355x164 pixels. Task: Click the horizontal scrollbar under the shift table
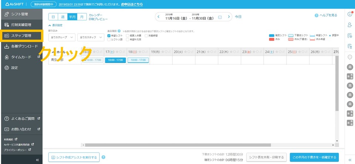(207, 145)
